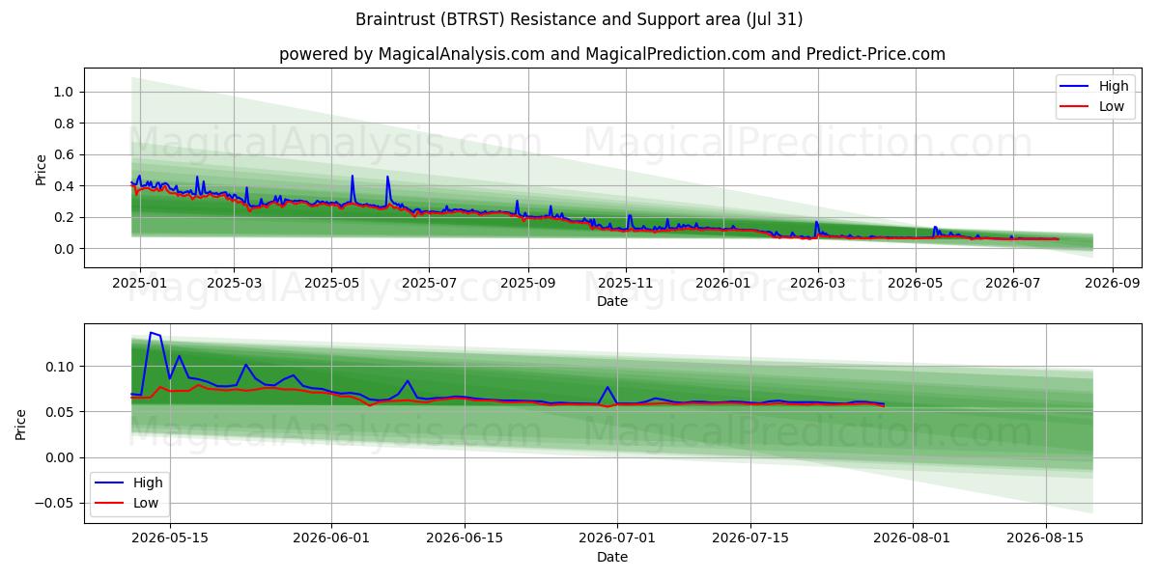Click the '2026-07' tick label on the top chart
This screenshot has width=1159, height=579.
1012,283
